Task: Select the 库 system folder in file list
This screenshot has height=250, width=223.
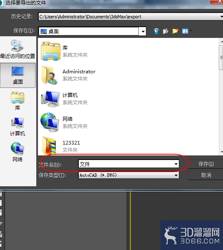Action: pos(64,51)
